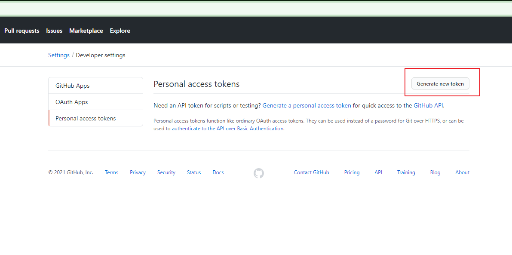Open Security link in footer
The height and width of the screenshot is (255, 512).
point(166,172)
